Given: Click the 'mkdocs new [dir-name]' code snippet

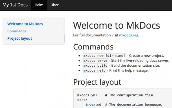Looking at the screenshot, I should [x=104, y=56].
